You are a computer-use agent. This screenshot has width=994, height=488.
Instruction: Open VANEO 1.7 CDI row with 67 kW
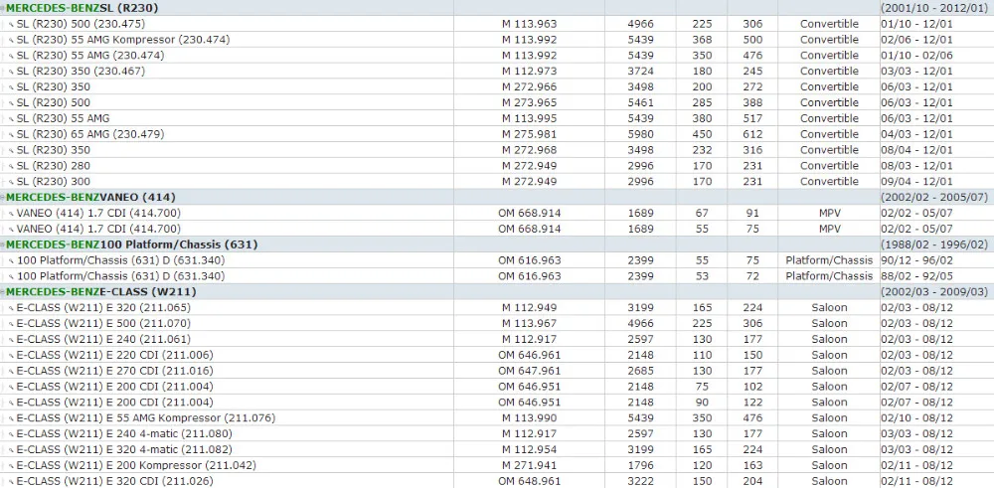[98, 213]
